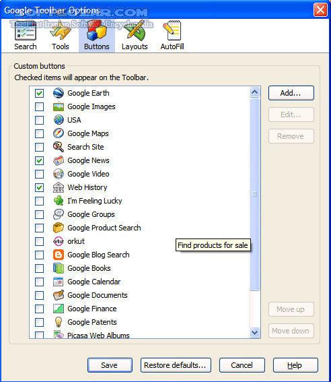The width and height of the screenshot is (331, 382).
Task: Click the Google Finance chart icon
Action: (x=59, y=309)
